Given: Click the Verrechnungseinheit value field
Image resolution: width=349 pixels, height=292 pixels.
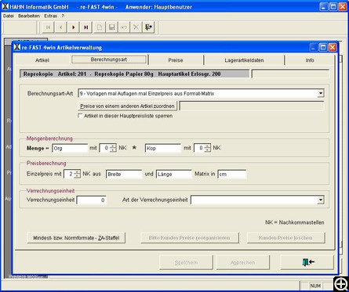Looking at the screenshot, I should (x=91, y=200).
